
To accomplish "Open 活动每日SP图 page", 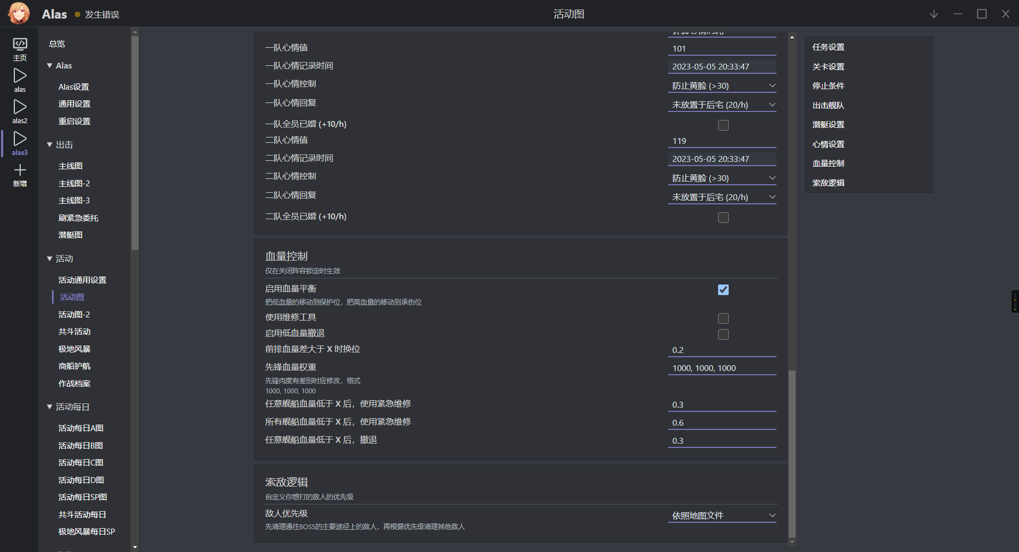I will [83, 497].
